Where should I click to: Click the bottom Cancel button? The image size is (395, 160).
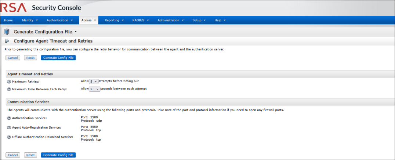point(13,155)
